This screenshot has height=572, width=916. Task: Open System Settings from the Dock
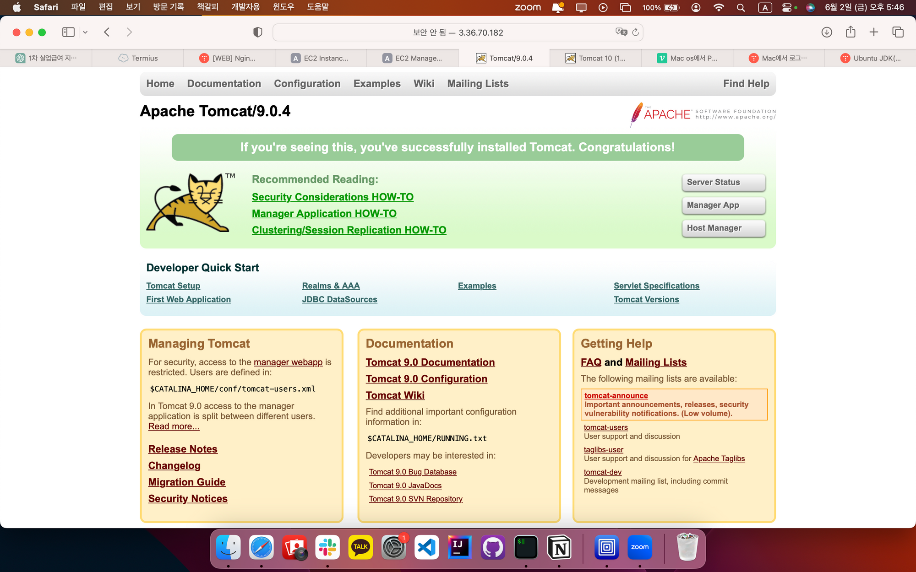coord(393,547)
